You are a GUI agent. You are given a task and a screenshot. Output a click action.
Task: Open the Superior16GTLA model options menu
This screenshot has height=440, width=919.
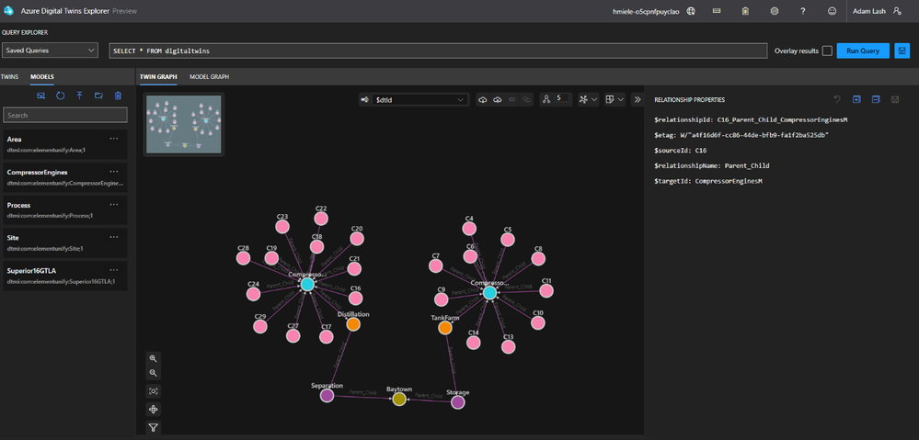pos(114,270)
